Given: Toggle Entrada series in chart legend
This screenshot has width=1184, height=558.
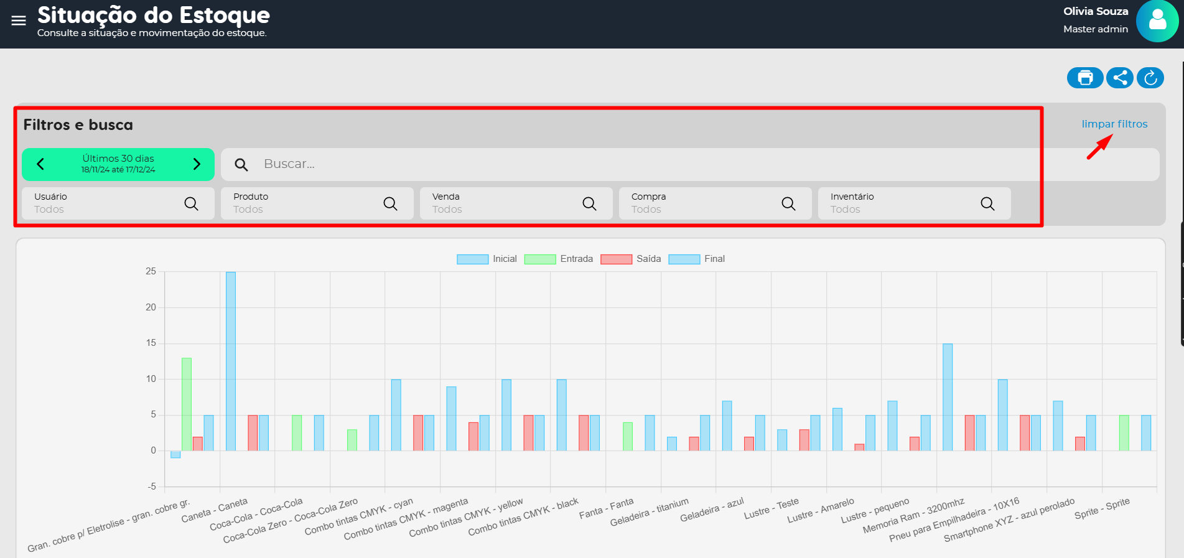Looking at the screenshot, I should click(558, 259).
